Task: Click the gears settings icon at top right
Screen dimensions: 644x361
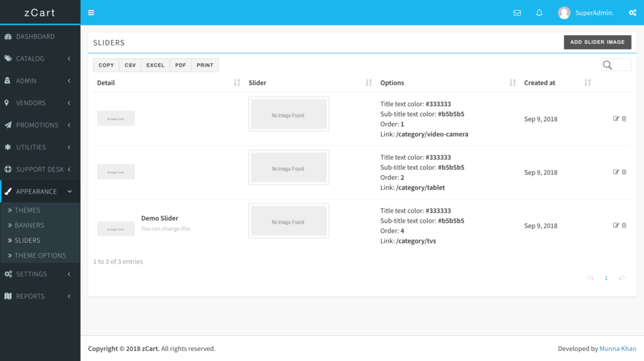Action: pos(633,13)
